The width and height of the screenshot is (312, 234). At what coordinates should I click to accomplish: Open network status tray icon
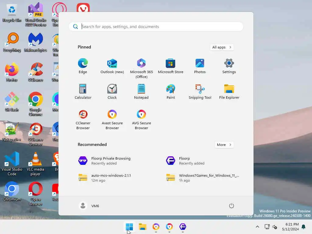tap(267, 227)
